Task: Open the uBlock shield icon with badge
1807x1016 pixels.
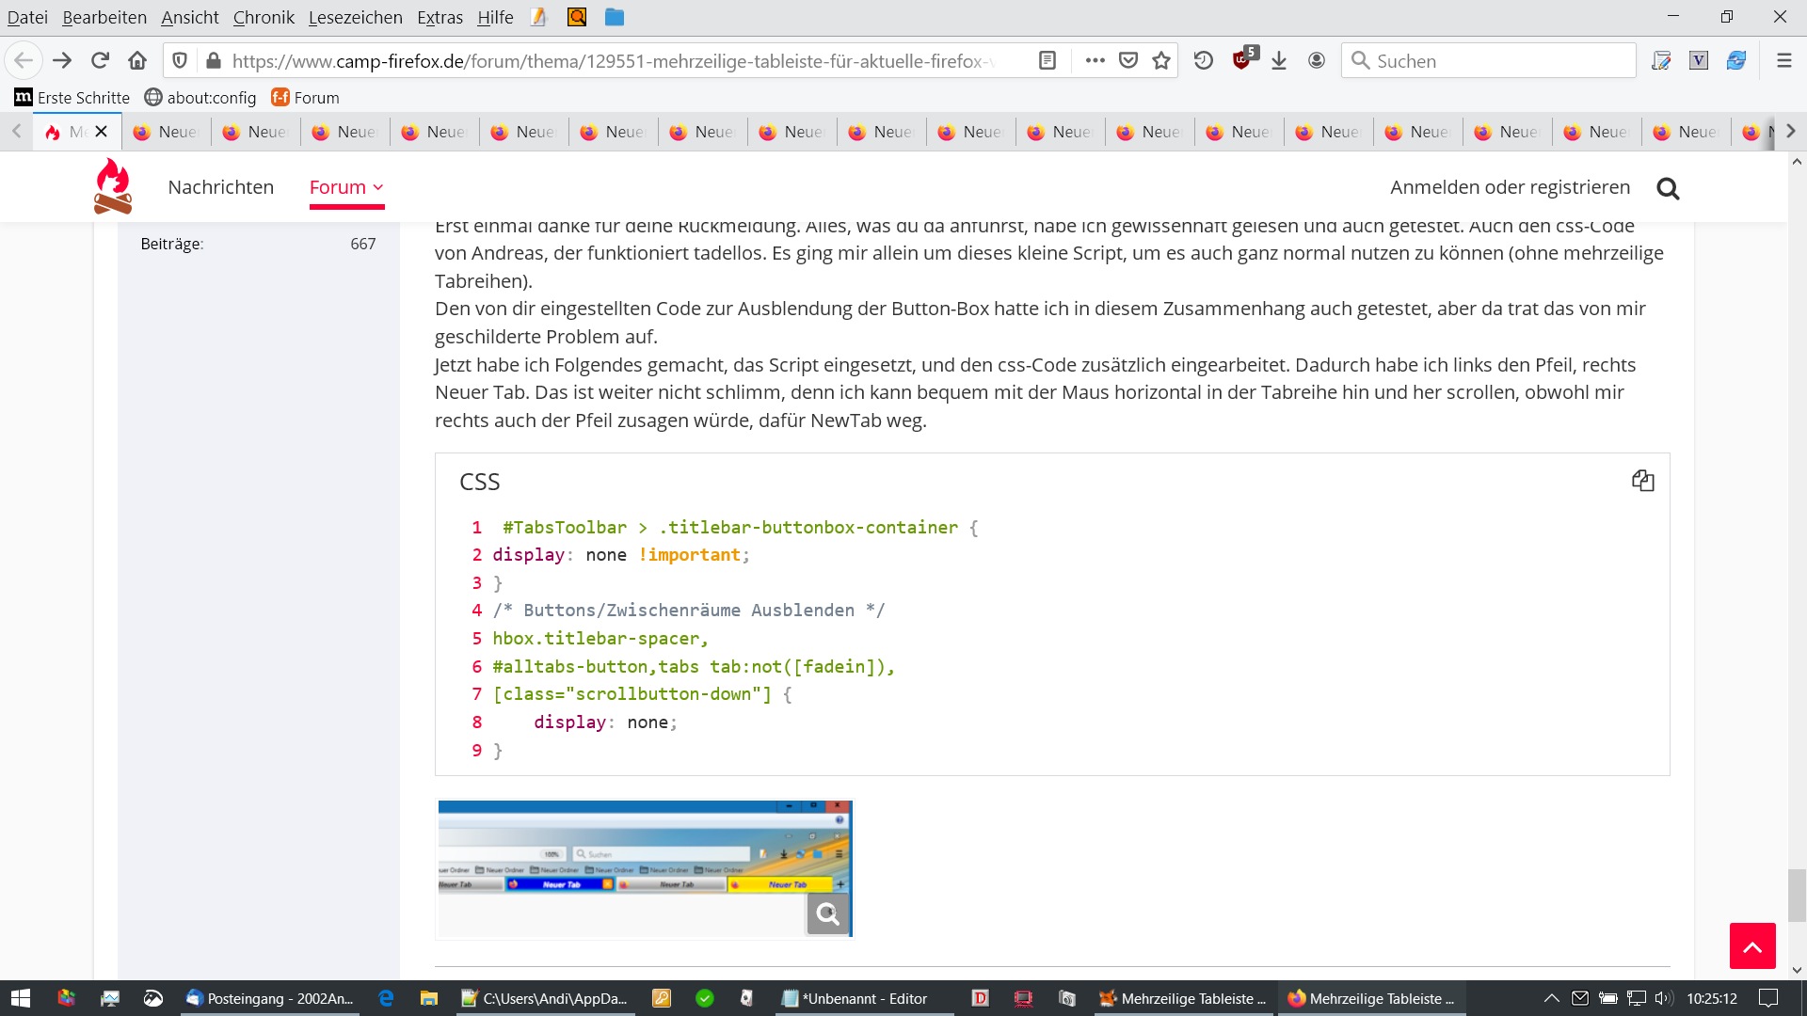Action: [x=1242, y=60]
